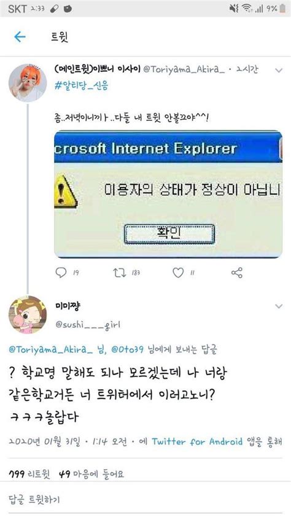
Task: Tap the battery indicator icon
Action: pyautogui.click(x=282, y=9)
